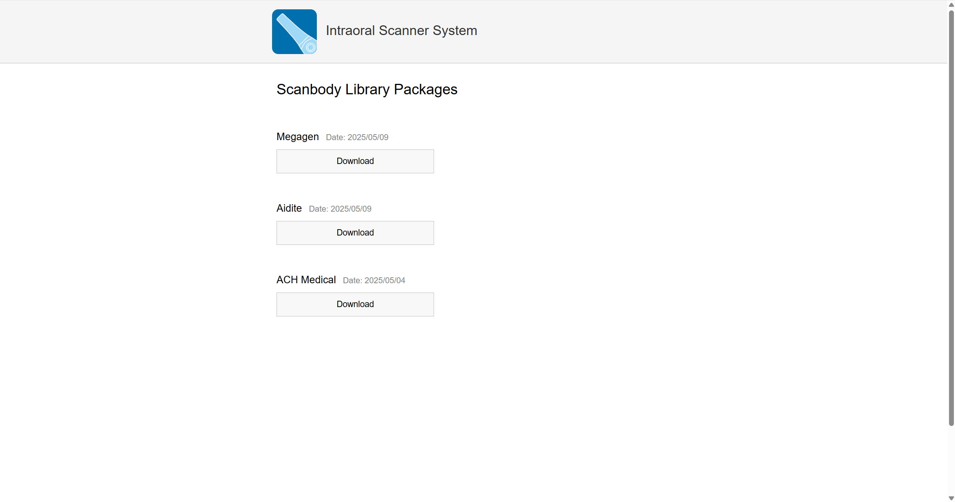Click the vertical scrollbar thumb
Viewport: 955px width, 502px height.
tap(951, 218)
